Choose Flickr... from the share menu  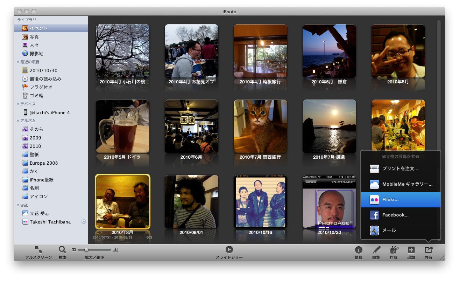point(401,200)
